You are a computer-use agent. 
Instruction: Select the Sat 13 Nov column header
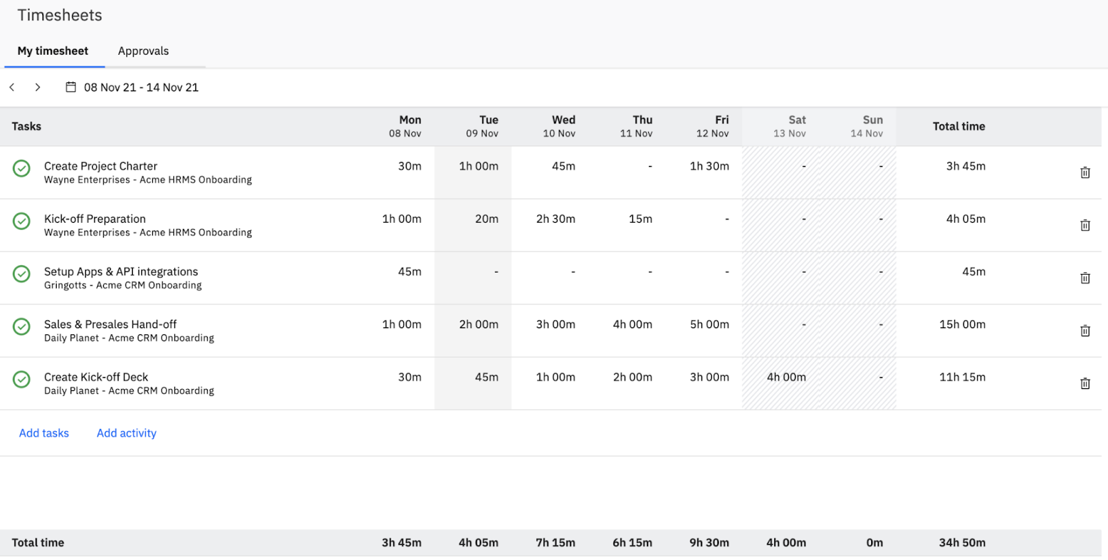click(x=789, y=127)
